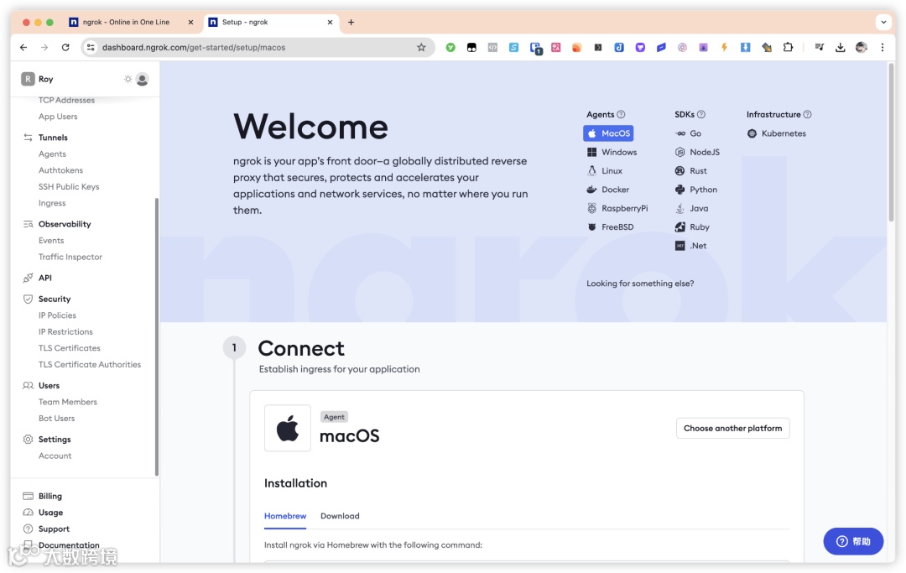The image size is (906, 573).
Task: Open the Chrome three-dot menu
Action: click(x=883, y=47)
